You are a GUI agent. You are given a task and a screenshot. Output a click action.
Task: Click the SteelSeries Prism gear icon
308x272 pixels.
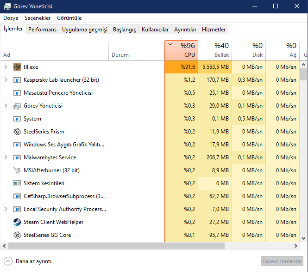coord(17,132)
